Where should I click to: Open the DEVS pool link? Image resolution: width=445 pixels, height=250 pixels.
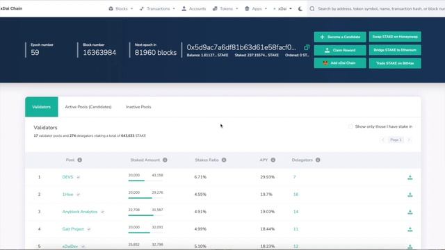coord(67,177)
